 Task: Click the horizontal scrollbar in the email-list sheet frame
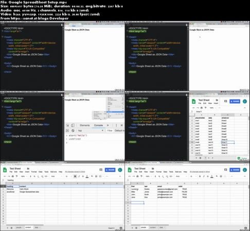click(x=150, y=225)
